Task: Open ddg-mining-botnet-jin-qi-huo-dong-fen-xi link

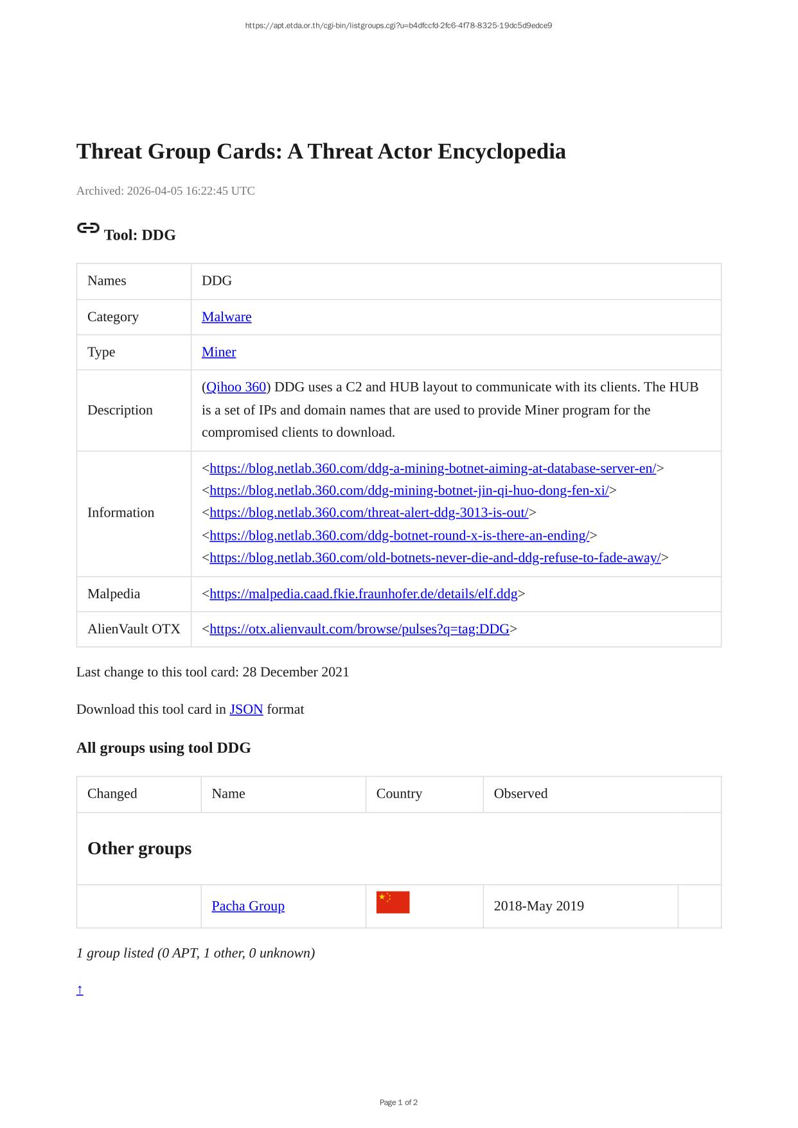Action: tap(409, 491)
